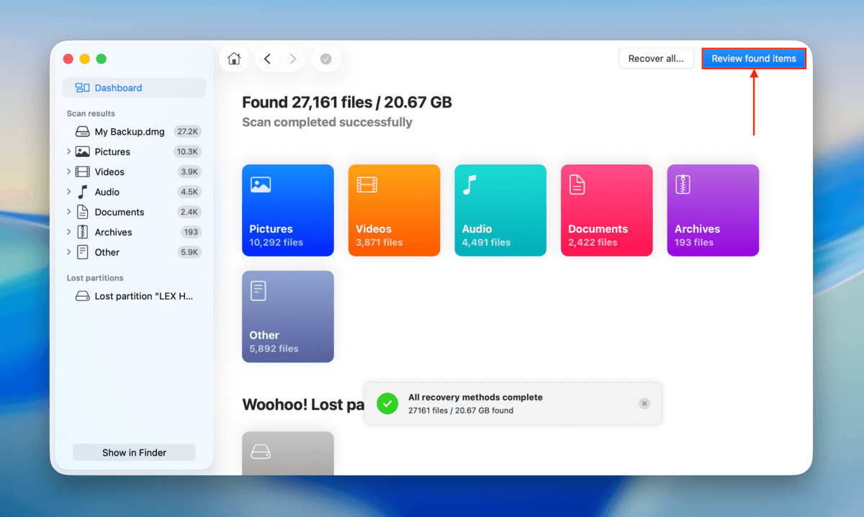Click the checkmark status icon in toolbar
Viewport: 864px width, 517px height.
click(x=326, y=59)
